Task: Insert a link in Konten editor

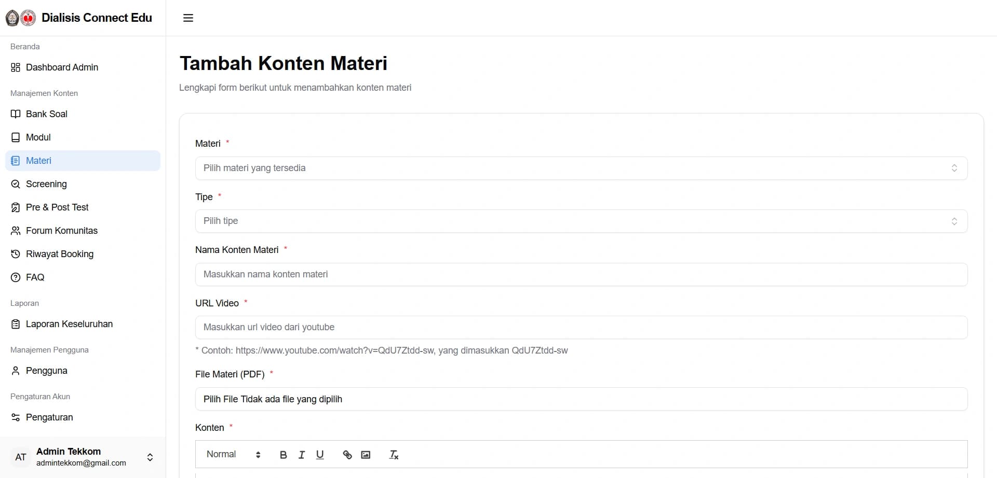Action: tap(347, 455)
